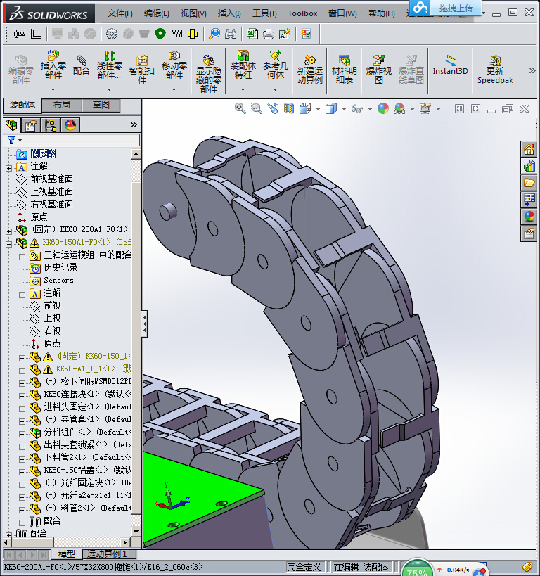Click Zoom to Area icon
Image resolution: width=540 pixels, height=576 pixels.
pos(257,108)
